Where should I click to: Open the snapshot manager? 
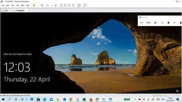[x=56, y=5]
